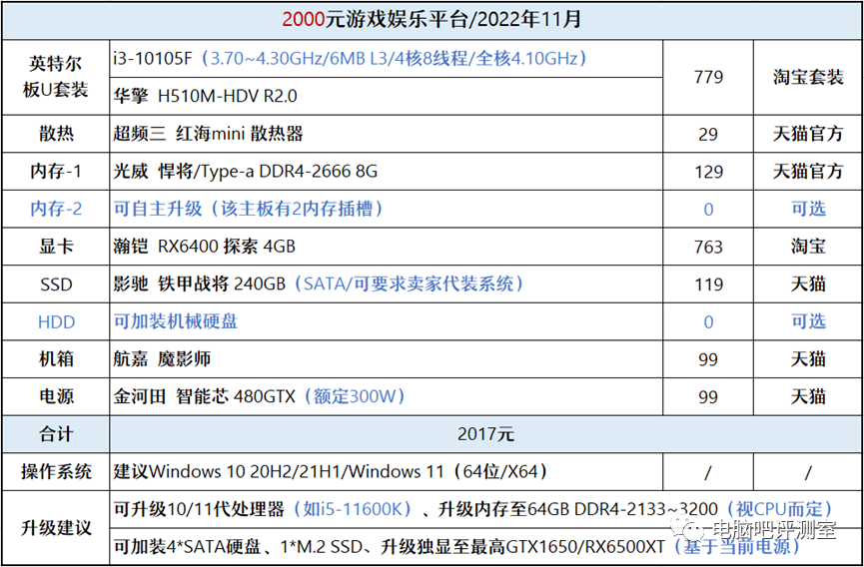Click the '机箱' row label
The width and height of the screenshot is (864, 567).
click(56, 359)
